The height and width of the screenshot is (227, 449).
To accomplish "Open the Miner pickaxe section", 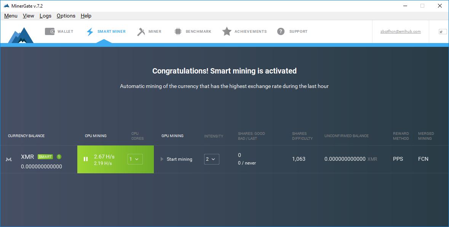I will point(141,32).
